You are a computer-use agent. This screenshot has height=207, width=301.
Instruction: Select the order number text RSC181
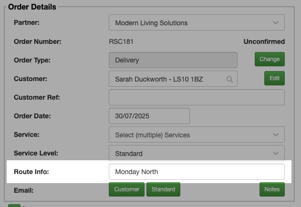(121, 41)
